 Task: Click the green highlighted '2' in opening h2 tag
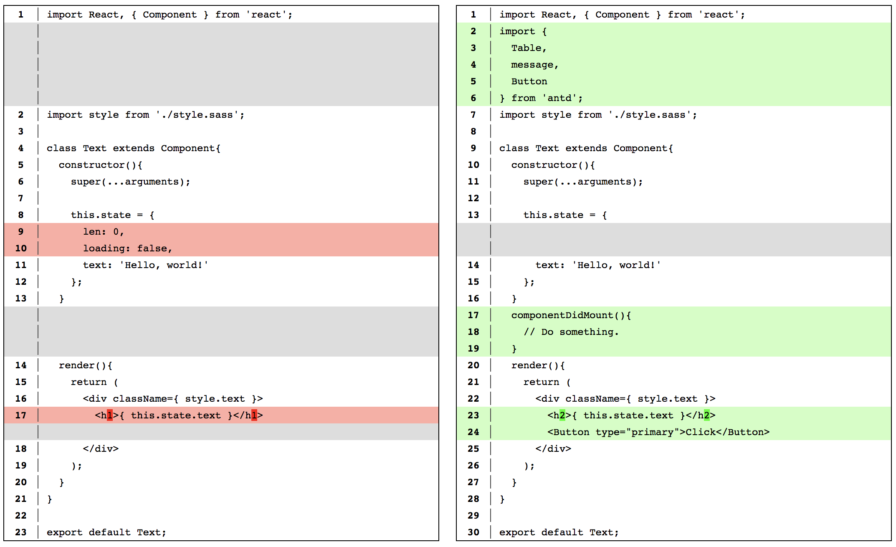point(562,415)
